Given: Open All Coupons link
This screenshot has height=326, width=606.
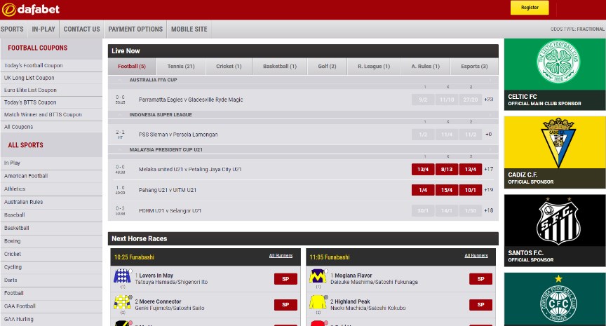Looking at the screenshot, I should click(x=18, y=127).
